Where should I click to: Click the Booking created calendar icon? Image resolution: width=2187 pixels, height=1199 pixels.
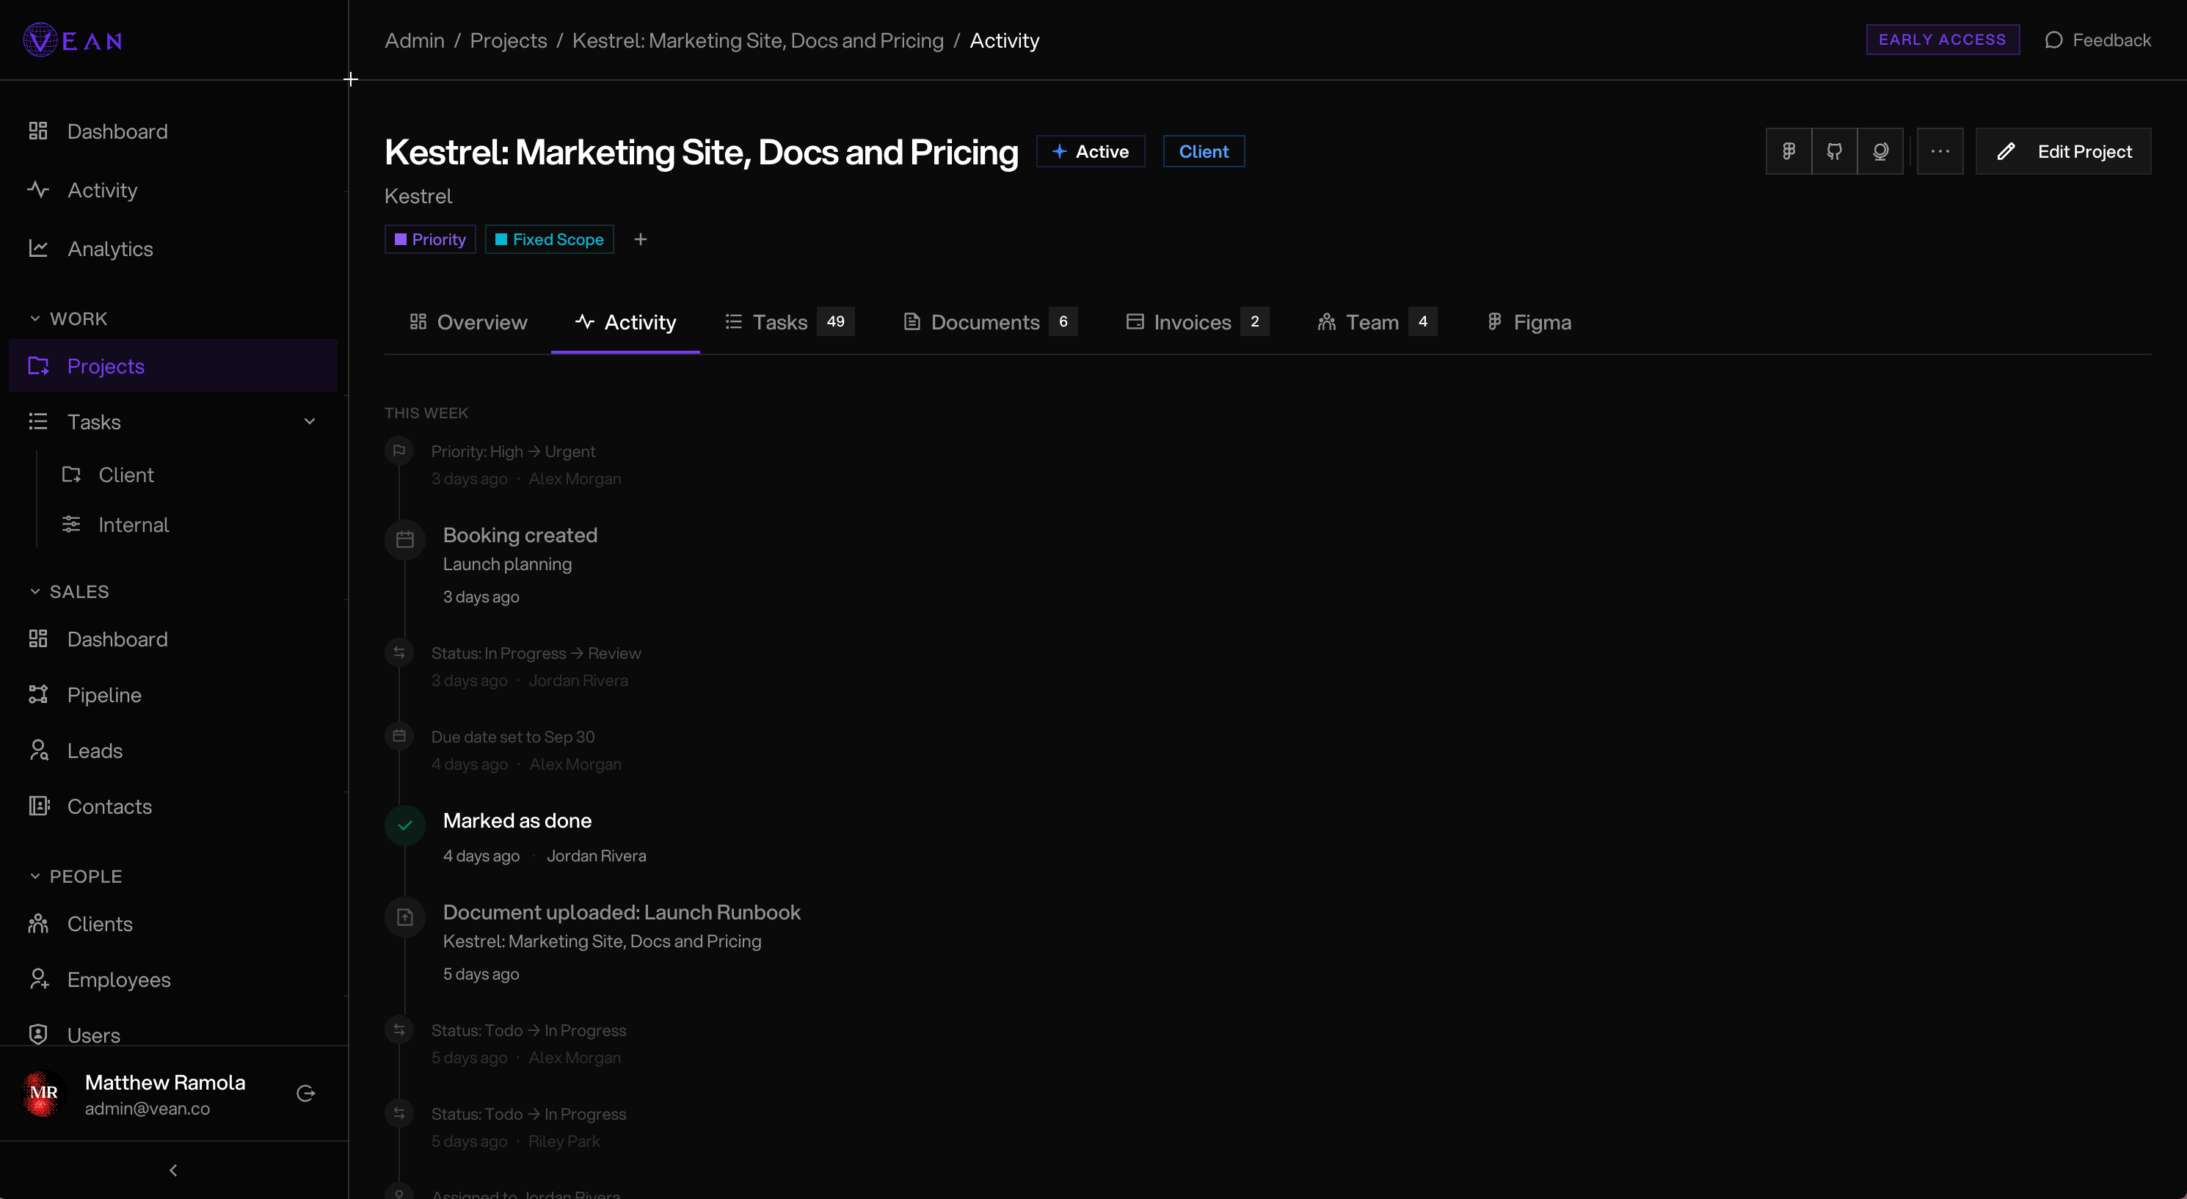(x=405, y=540)
